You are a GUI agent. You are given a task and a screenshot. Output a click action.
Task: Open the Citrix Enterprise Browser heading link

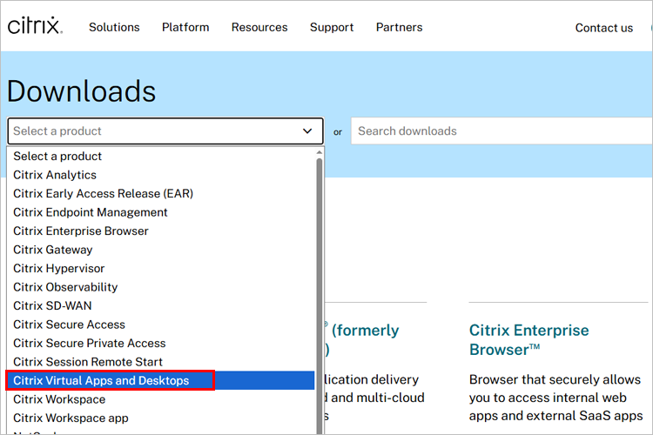click(x=528, y=339)
